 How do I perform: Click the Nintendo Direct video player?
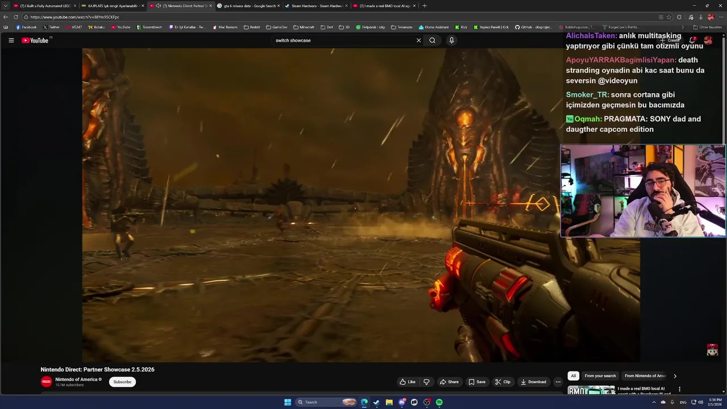(x=361, y=204)
